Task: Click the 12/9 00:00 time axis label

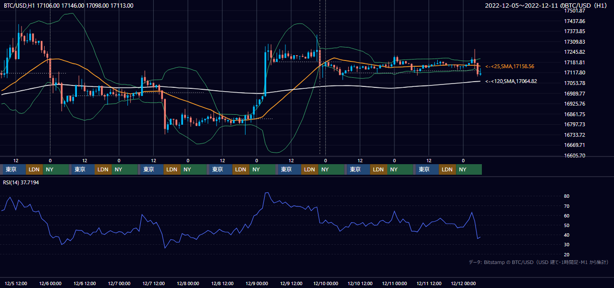Action: [257, 283]
